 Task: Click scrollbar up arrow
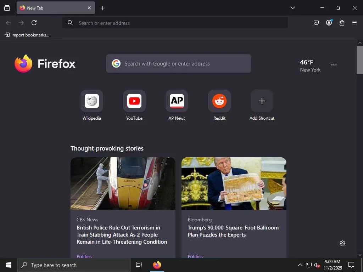(360, 43)
